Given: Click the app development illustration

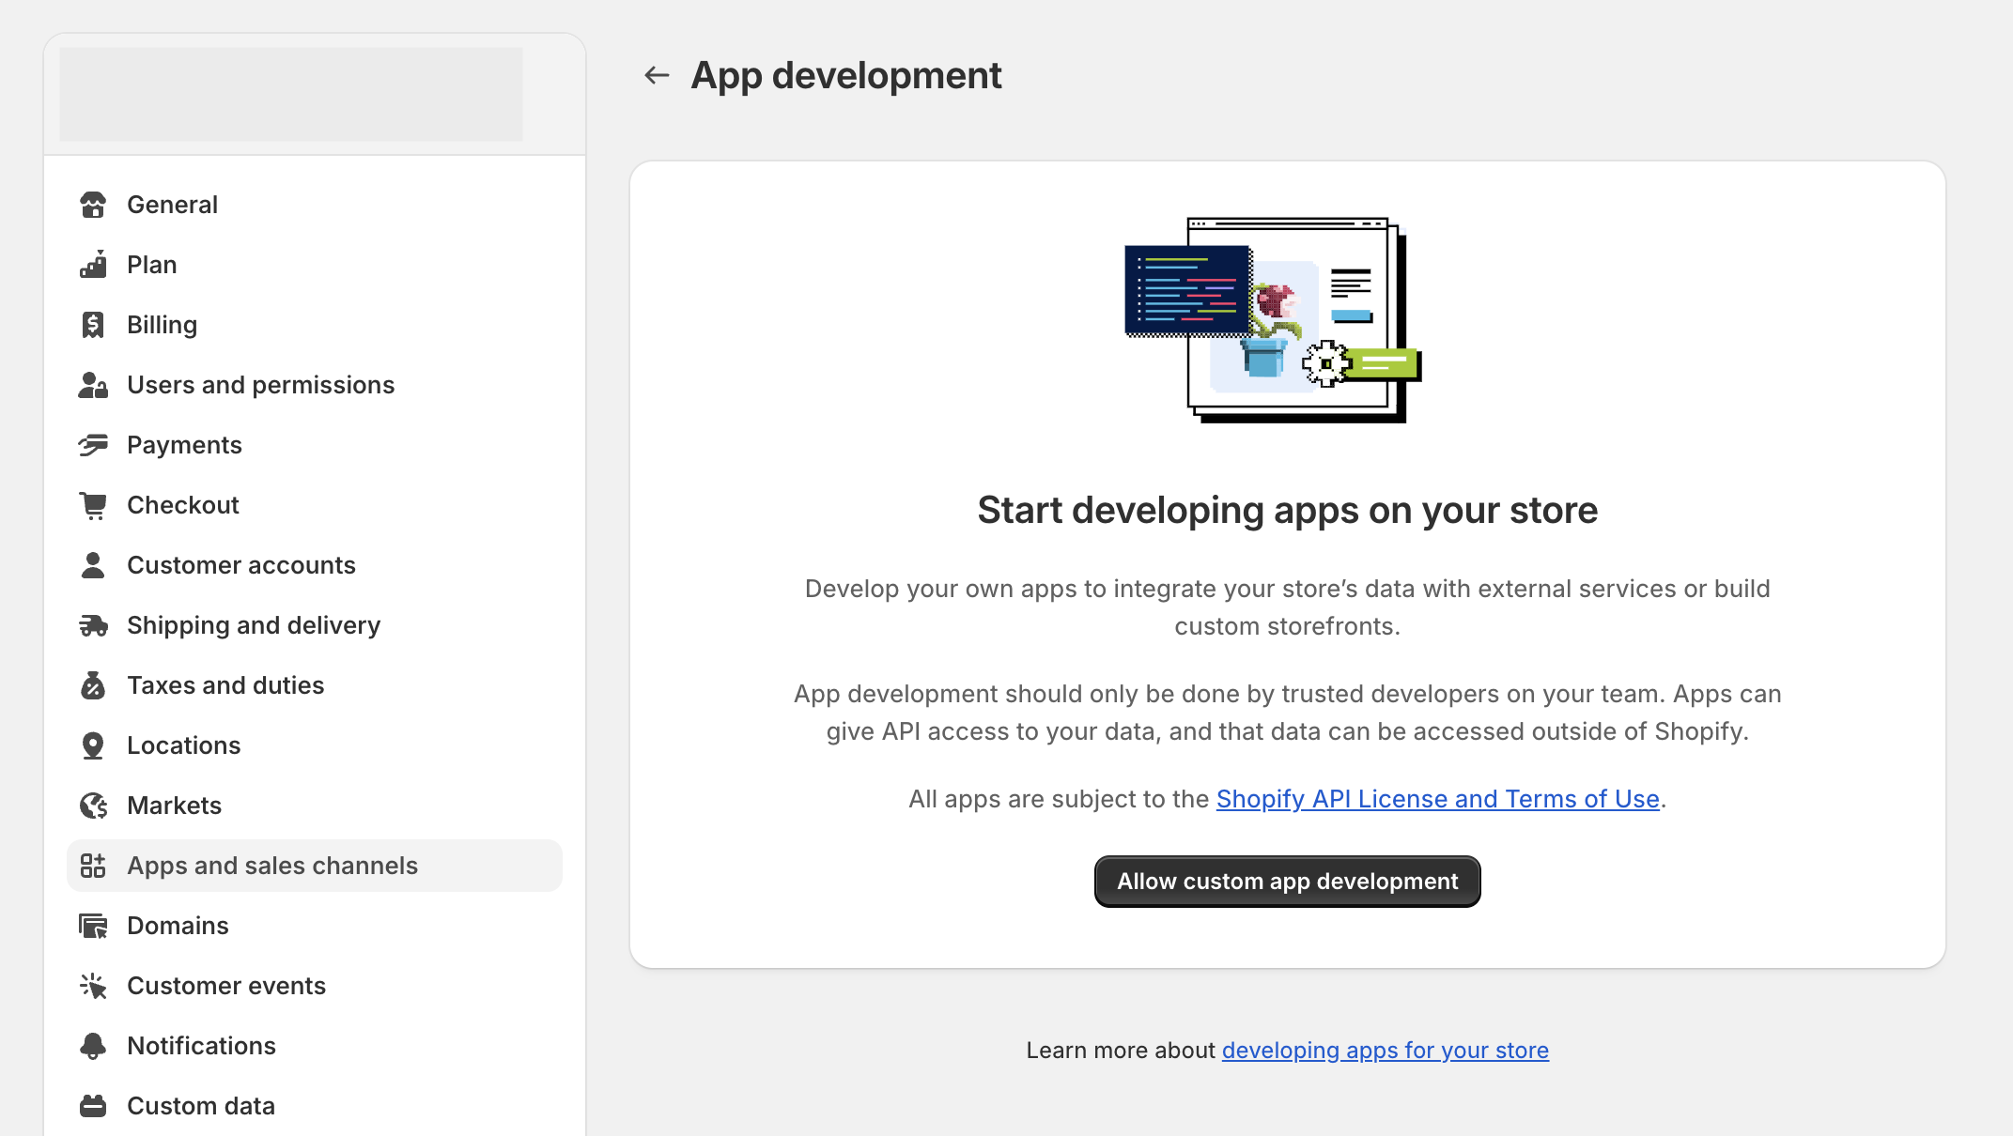Looking at the screenshot, I should (x=1273, y=320).
